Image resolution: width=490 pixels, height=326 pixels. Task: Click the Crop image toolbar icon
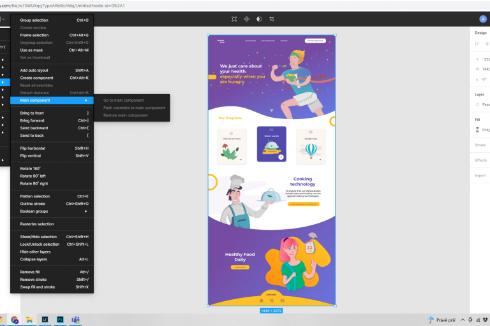272,19
